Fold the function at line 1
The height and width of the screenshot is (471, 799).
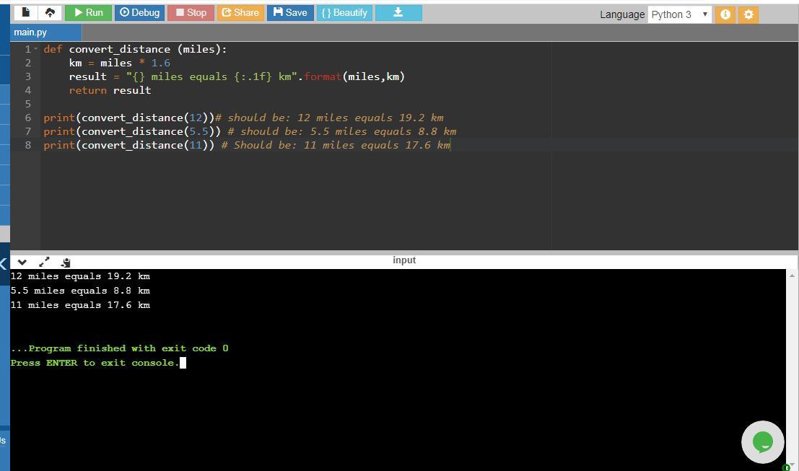(x=36, y=49)
